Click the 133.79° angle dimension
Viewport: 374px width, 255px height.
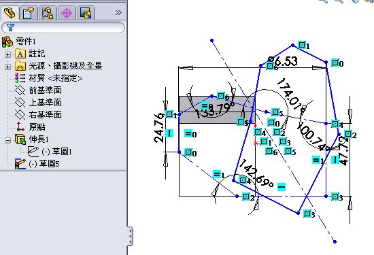click(215, 109)
